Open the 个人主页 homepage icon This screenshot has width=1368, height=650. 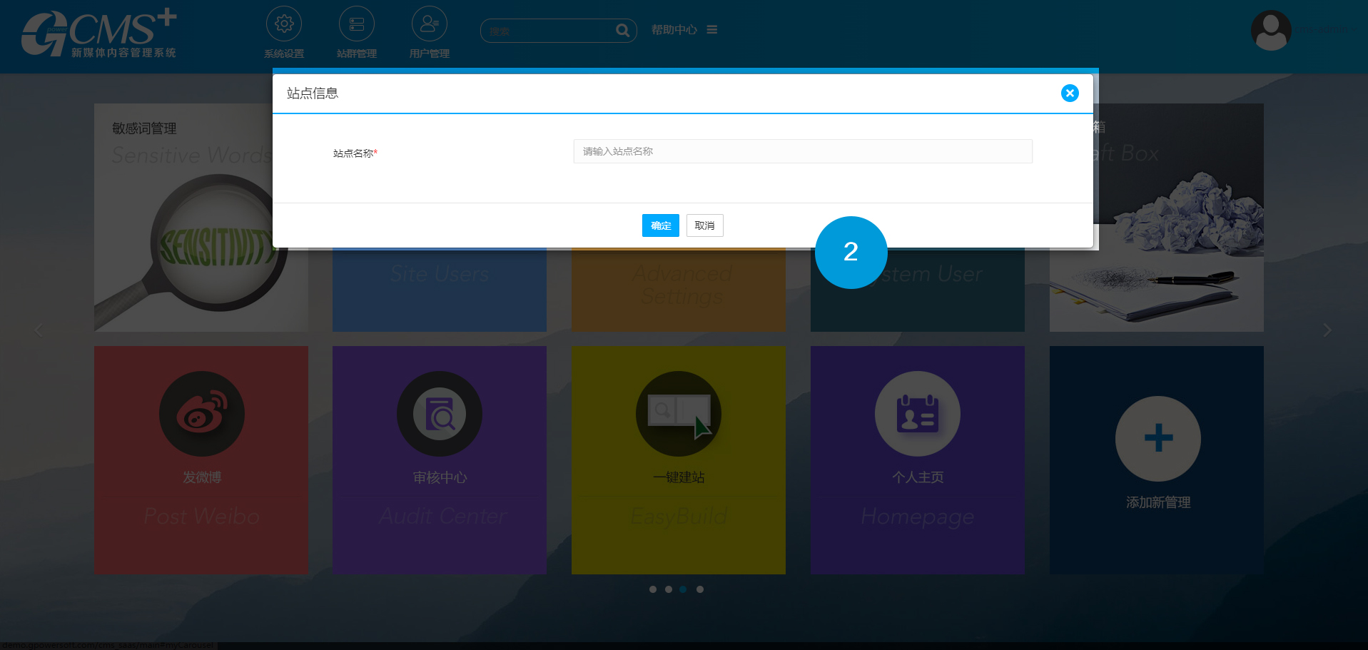(x=918, y=414)
